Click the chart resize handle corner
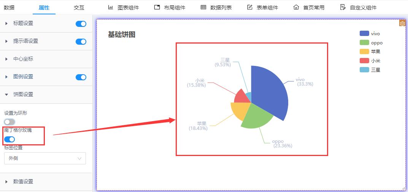Screen dimensions: 408x192 tap(403, 188)
